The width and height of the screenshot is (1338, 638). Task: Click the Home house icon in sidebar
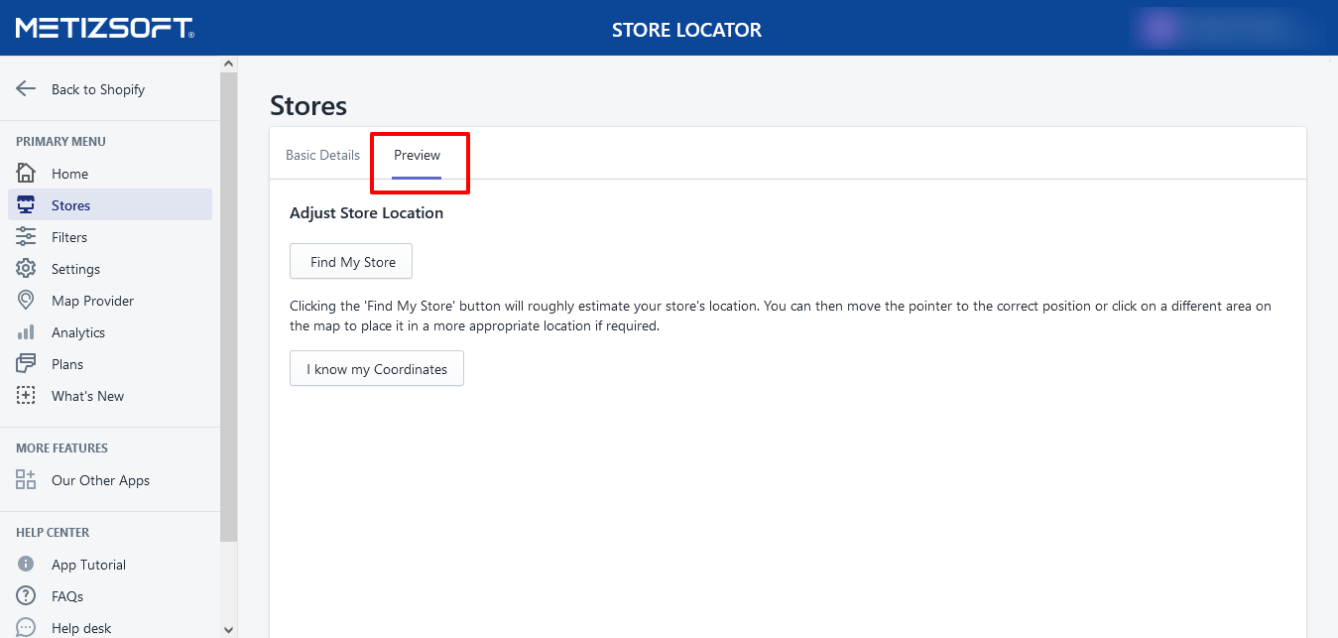(x=26, y=173)
